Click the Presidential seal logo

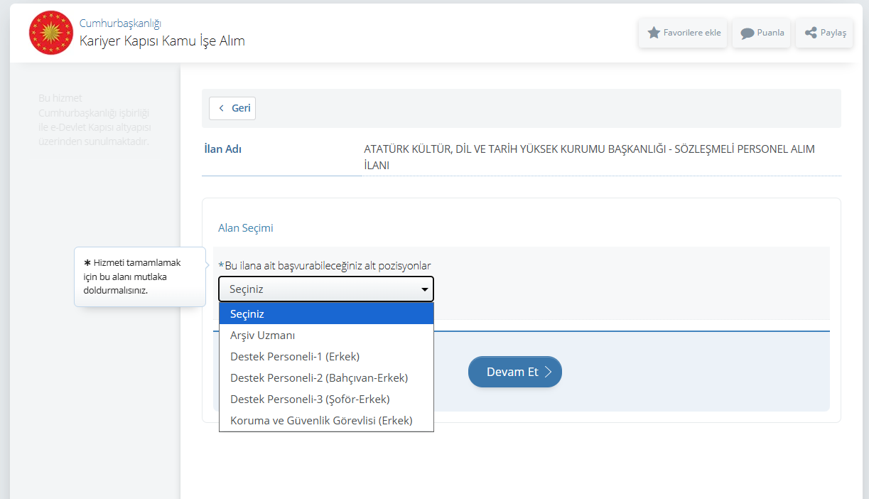click(x=51, y=33)
